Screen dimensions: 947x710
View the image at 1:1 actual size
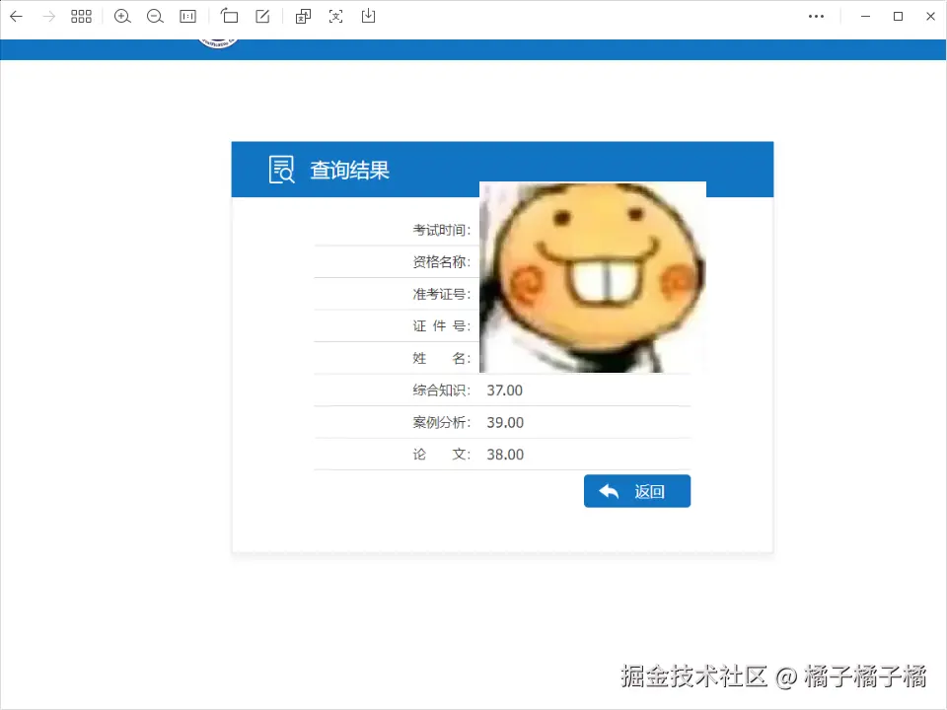coord(186,16)
